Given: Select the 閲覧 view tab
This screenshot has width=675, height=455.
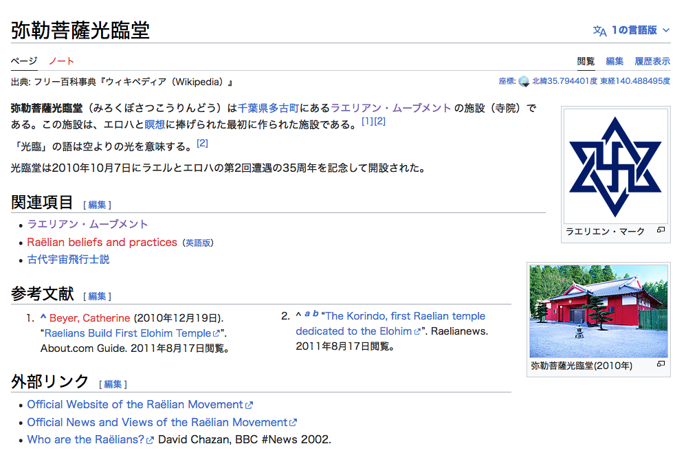Looking at the screenshot, I should click(586, 61).
